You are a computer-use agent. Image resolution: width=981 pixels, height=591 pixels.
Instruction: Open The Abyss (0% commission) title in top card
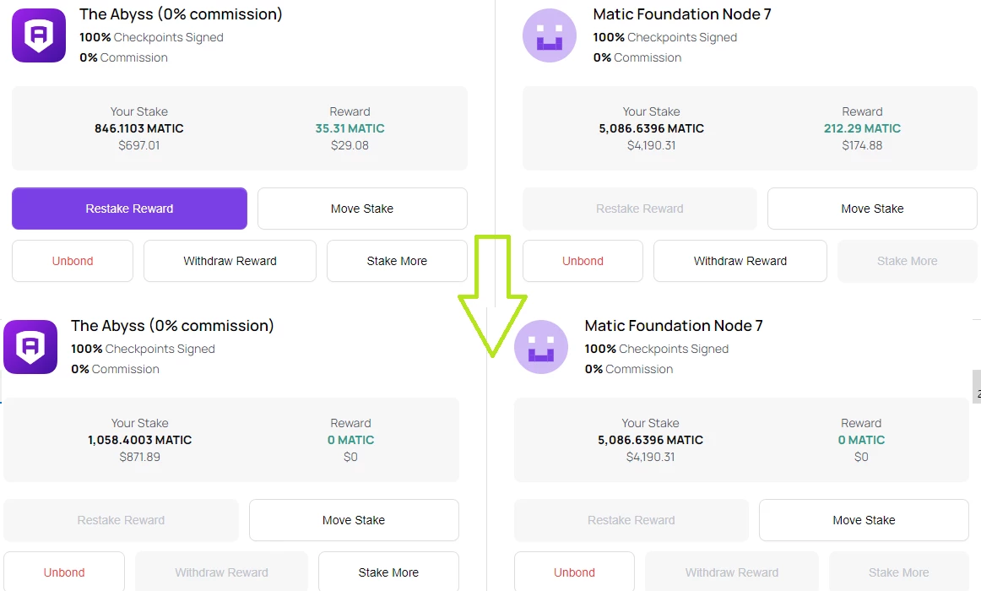click(181, 14)
